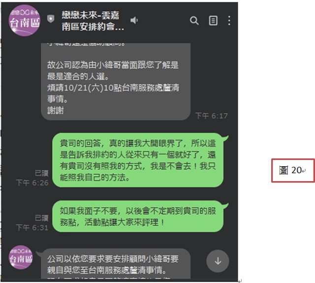Click the bottom gray message 公司以依您要求

pos(116,264)
